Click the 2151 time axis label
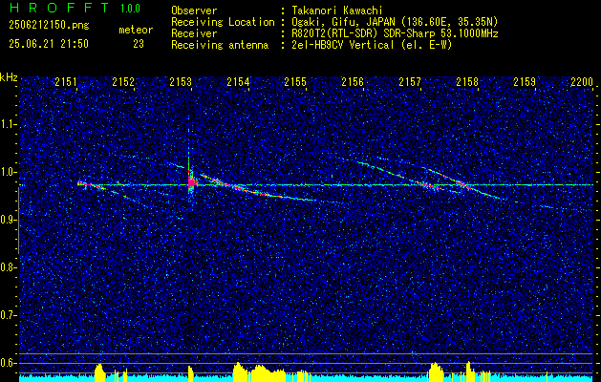 pos(66,82)
